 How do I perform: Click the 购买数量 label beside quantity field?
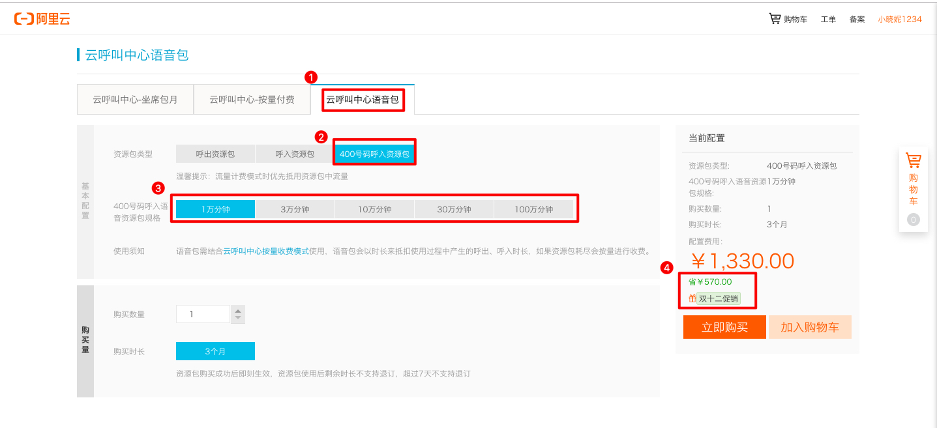[129, 314]
